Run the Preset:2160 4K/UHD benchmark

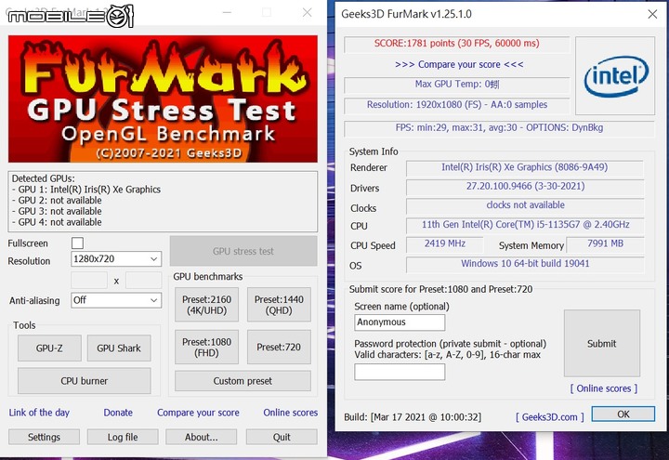(206, 305)
